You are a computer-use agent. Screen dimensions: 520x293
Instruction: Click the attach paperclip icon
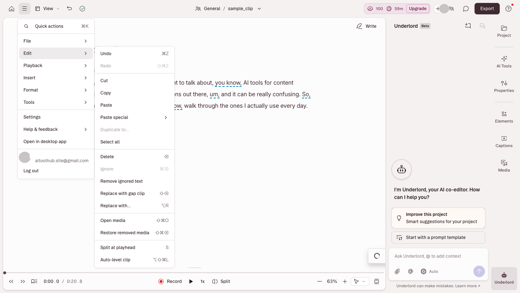click(397, 271)
